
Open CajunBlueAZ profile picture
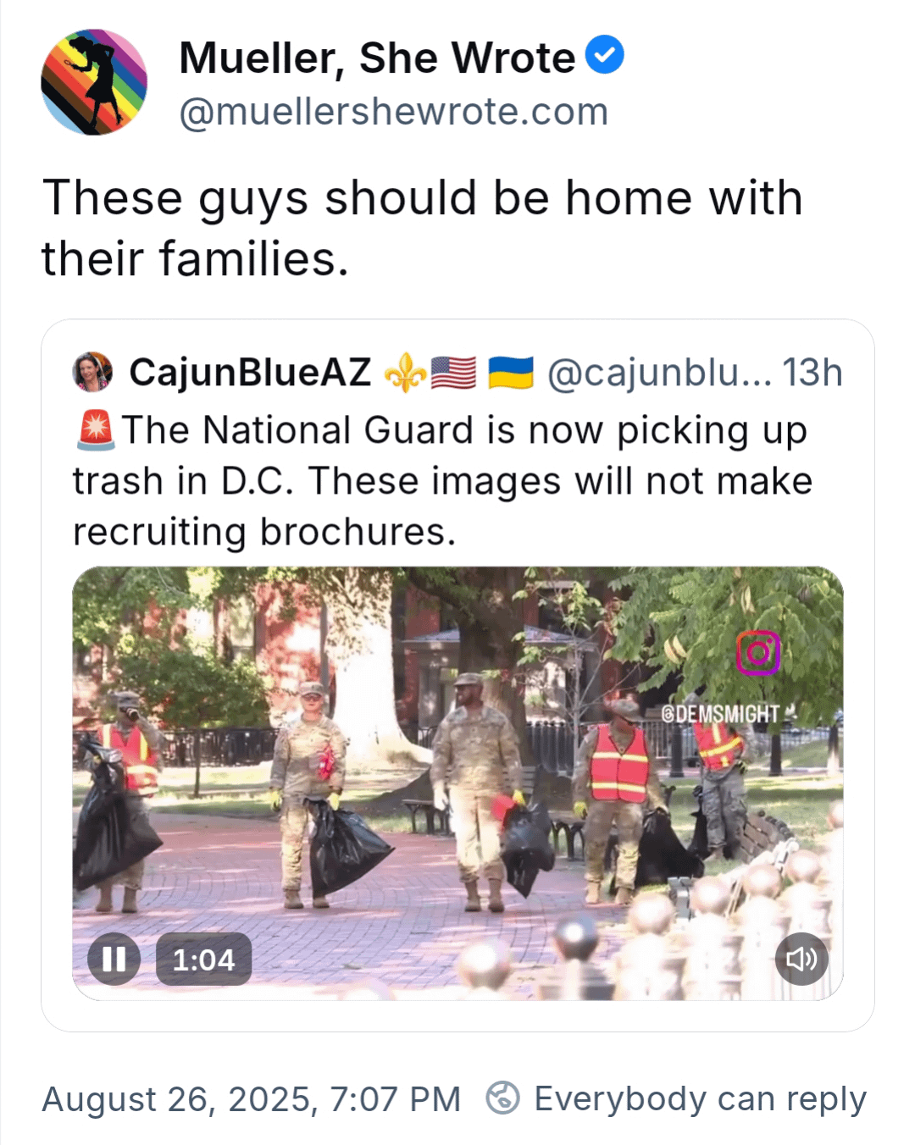click(93, 373)
